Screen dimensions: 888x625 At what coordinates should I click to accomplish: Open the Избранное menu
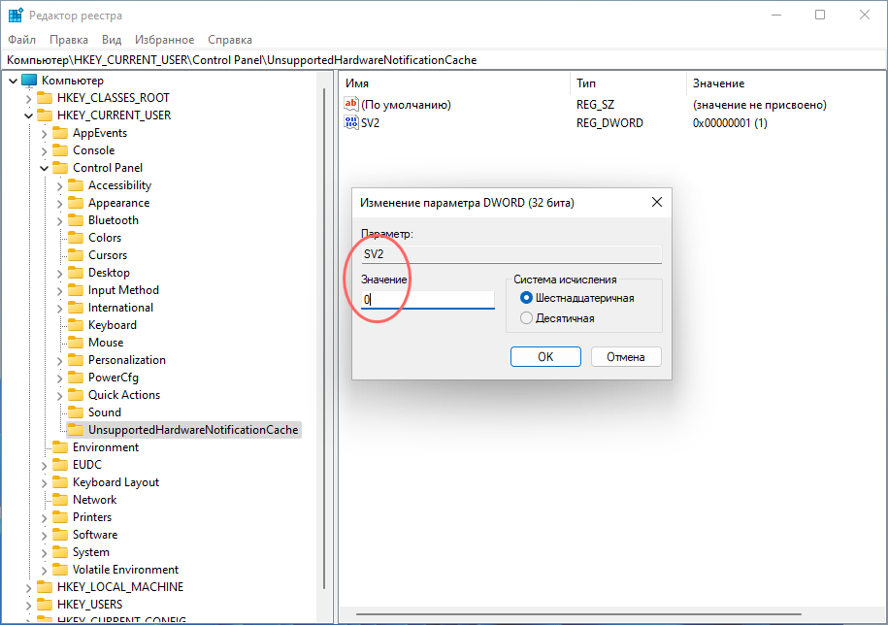tap(164, 40)
